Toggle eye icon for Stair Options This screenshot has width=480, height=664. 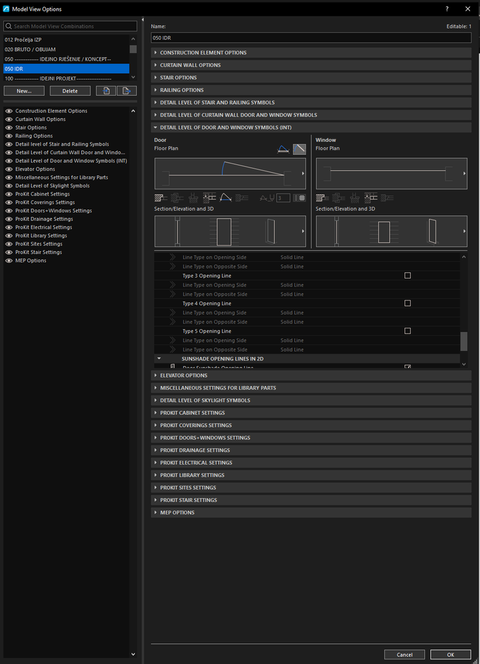pos(9,128)
